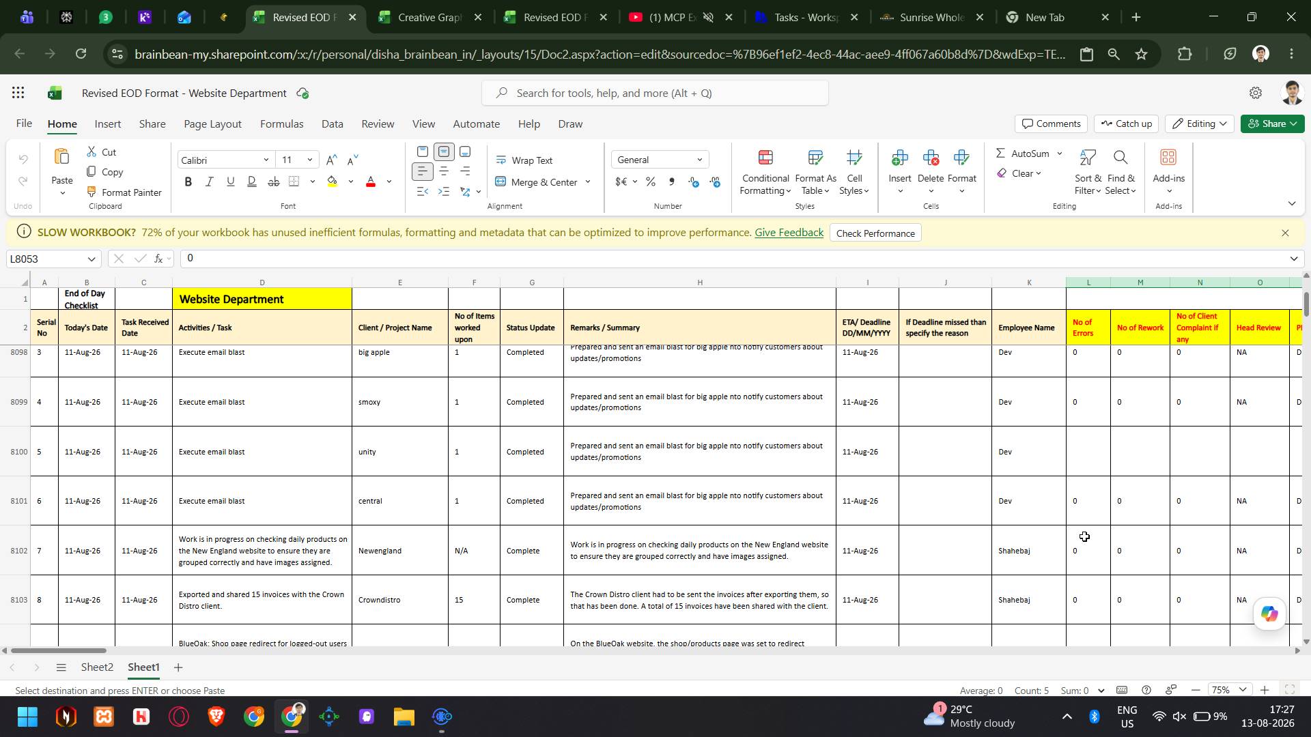
Task: Open Conditional Formatting menu
Action: 765,173
